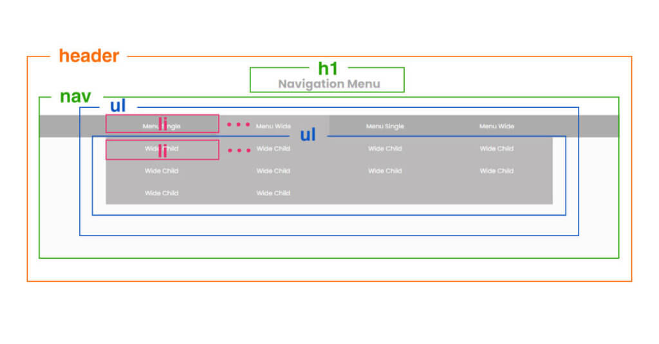659x344 pixels.
Task: Click the middle-row Wide Child in the last column
Action: [497, 171]
